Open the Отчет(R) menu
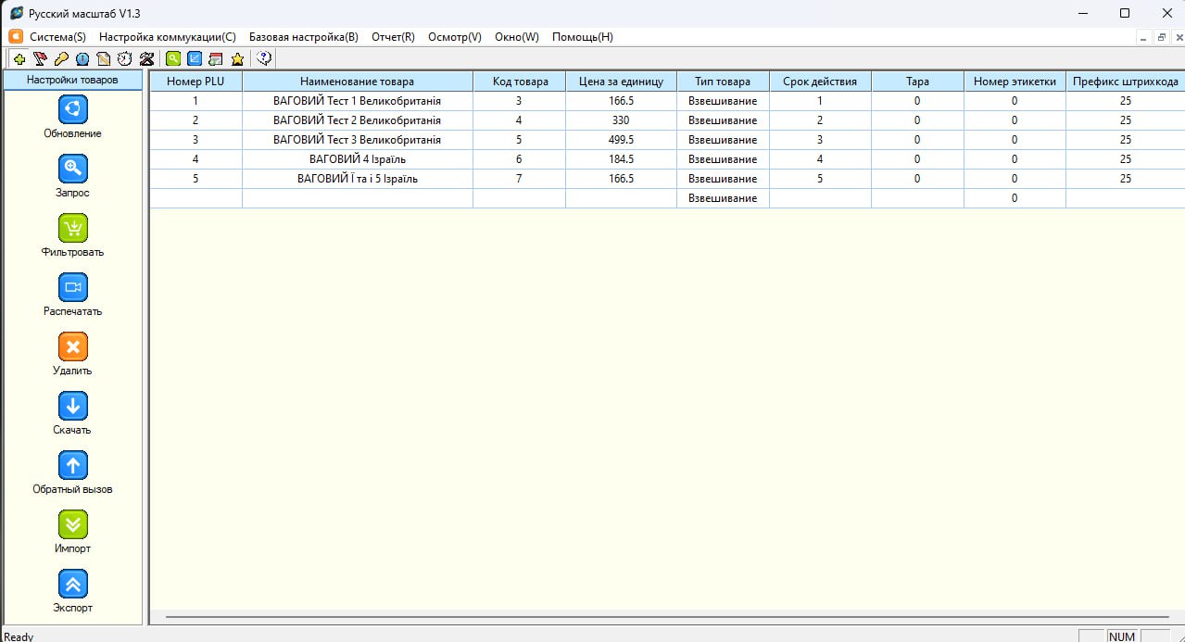This screenshot has height=642, width=1185. (393, 37)
